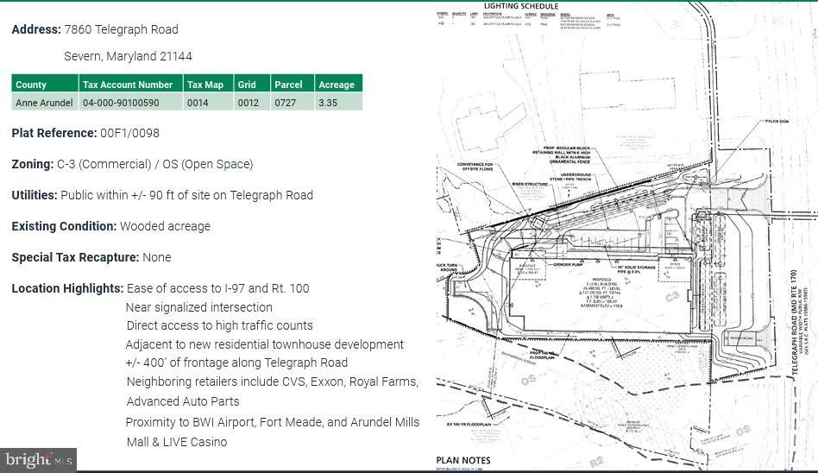Click the Anne Arundel table cell

click(44, 103)
